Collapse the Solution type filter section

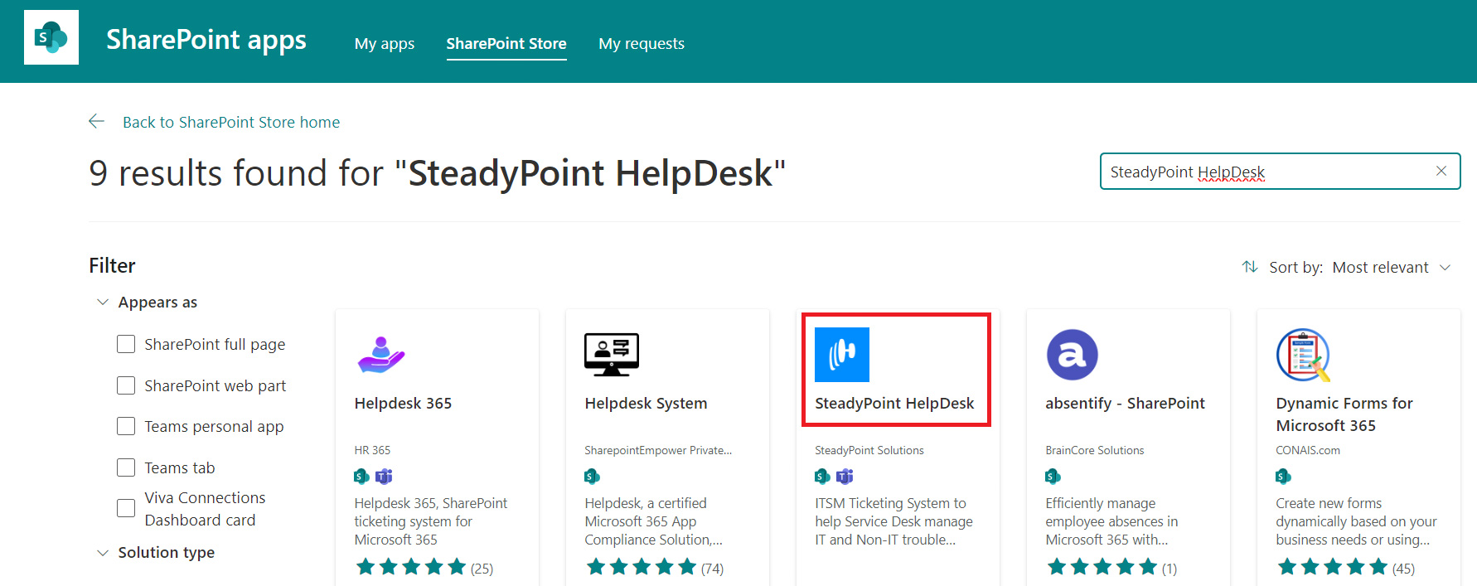coord(103,552)
